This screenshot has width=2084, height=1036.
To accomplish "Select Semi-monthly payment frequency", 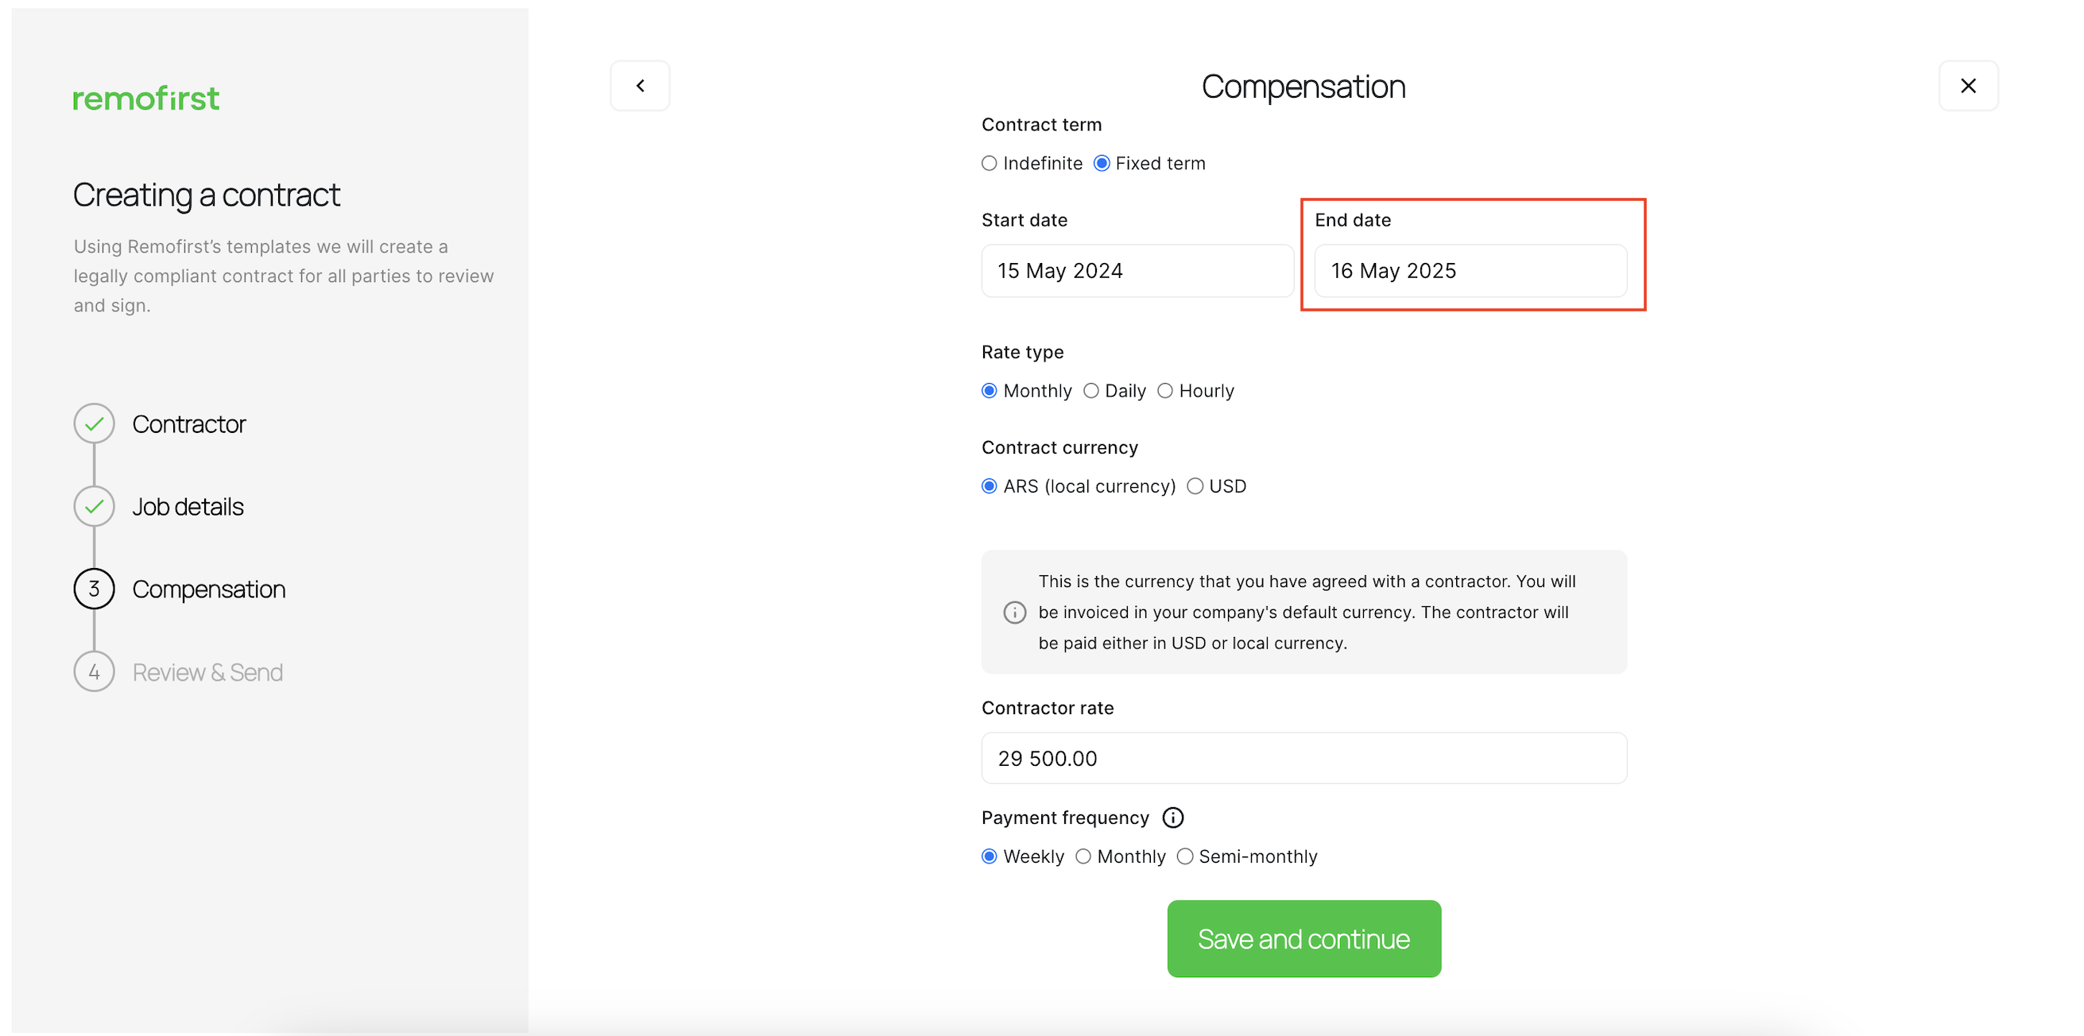I will tap(1185, 856).
